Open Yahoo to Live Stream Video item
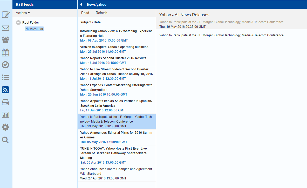This screenshot has width=307, height=188. (x=117, y=74)
